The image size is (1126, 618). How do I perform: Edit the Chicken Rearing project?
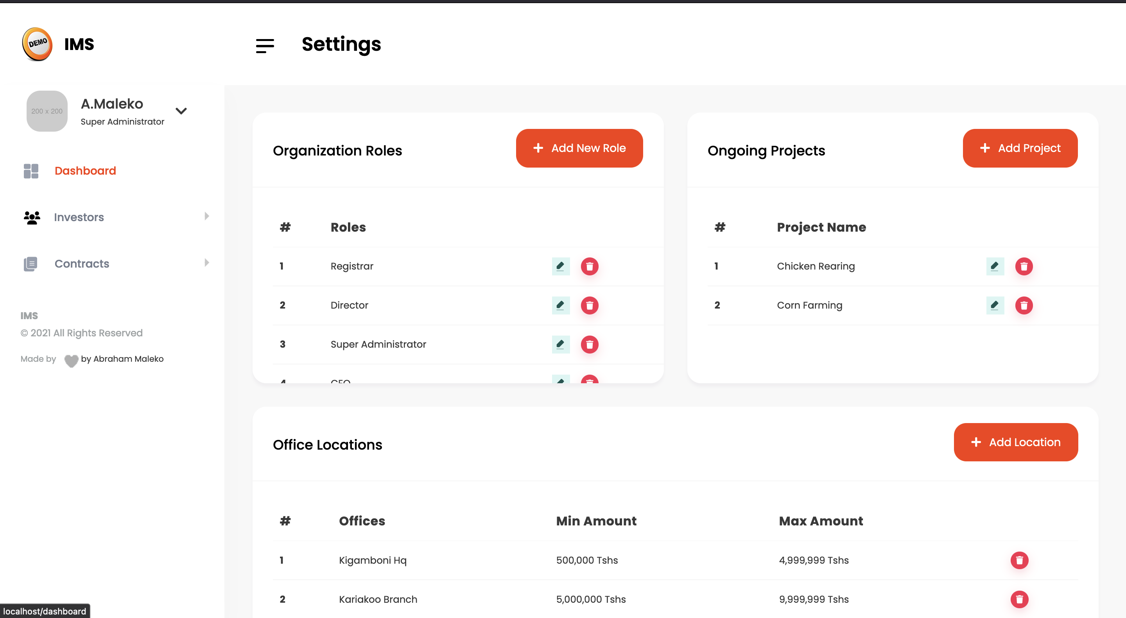point(994,266)
